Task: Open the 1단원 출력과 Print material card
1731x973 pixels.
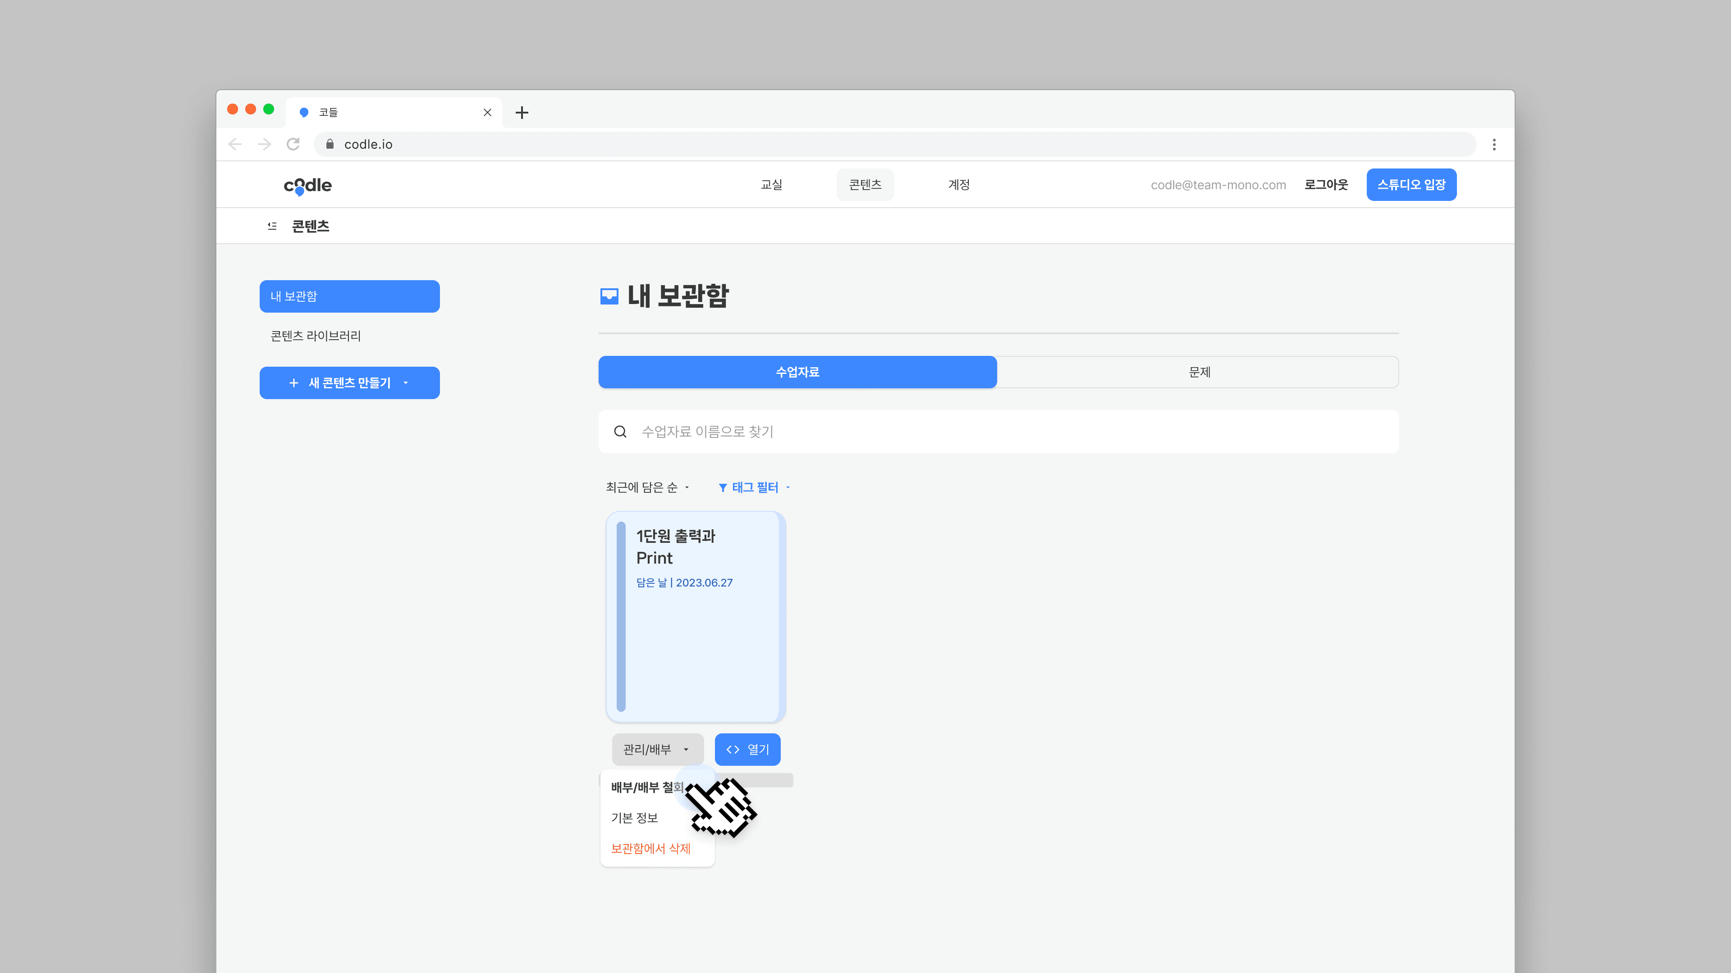Action: pos(696,616)
